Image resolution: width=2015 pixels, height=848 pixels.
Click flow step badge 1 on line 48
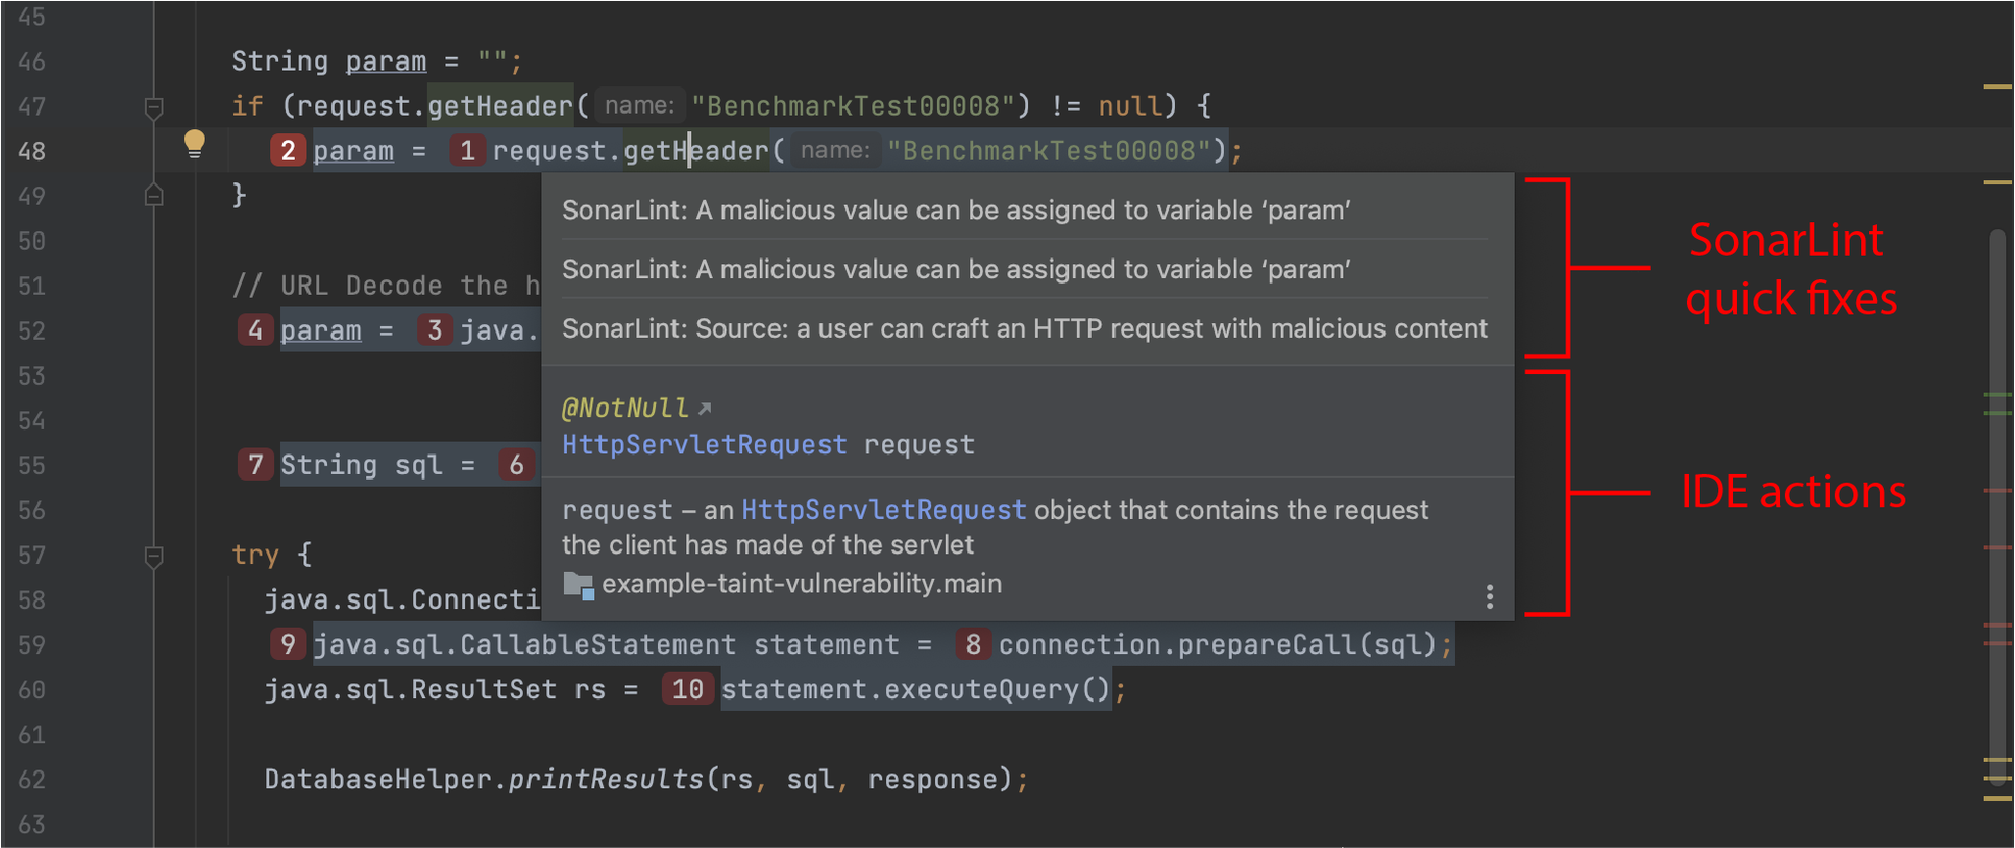click(x=467, y=151)
